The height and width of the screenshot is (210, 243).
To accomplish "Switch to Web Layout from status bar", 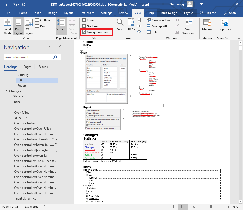I will [193, 207].
